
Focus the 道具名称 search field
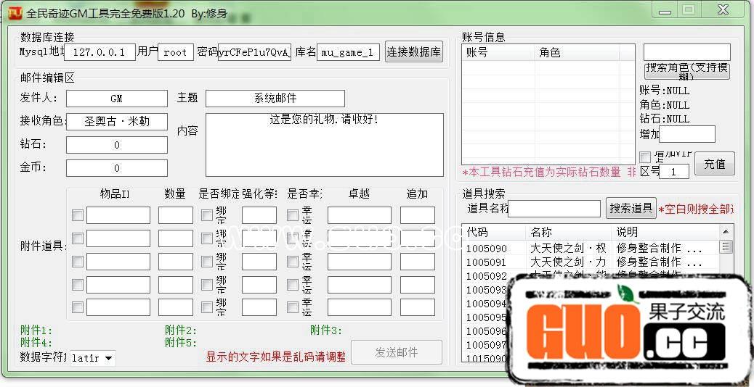point(554,209)
